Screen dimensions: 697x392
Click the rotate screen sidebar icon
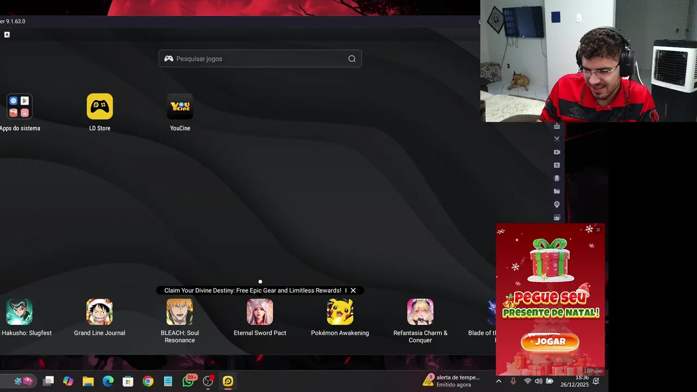click(557, 217)
